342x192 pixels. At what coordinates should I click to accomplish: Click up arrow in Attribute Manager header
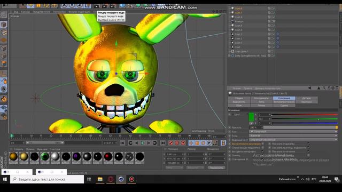(318, 88)
